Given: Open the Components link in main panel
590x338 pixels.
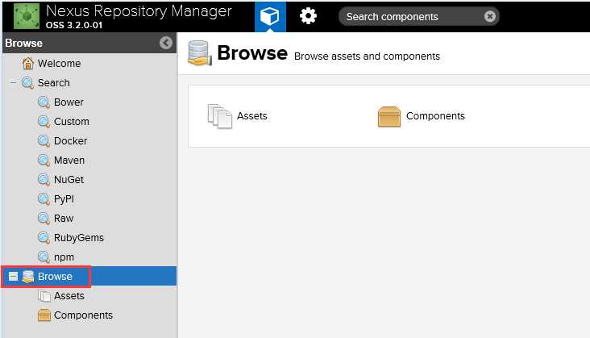Looking at the screenshot, I should pos(435,116).
